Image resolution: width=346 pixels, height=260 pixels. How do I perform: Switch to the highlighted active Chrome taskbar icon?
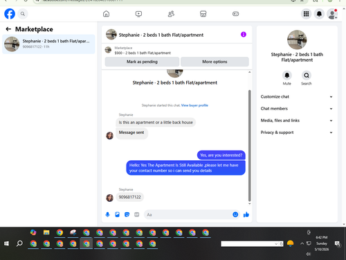click(86, 243)
